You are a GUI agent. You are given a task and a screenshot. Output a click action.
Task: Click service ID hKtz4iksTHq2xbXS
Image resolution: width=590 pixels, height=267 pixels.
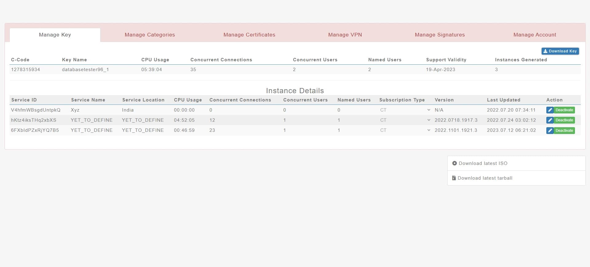pyautogui.click(x=34, y=120)
